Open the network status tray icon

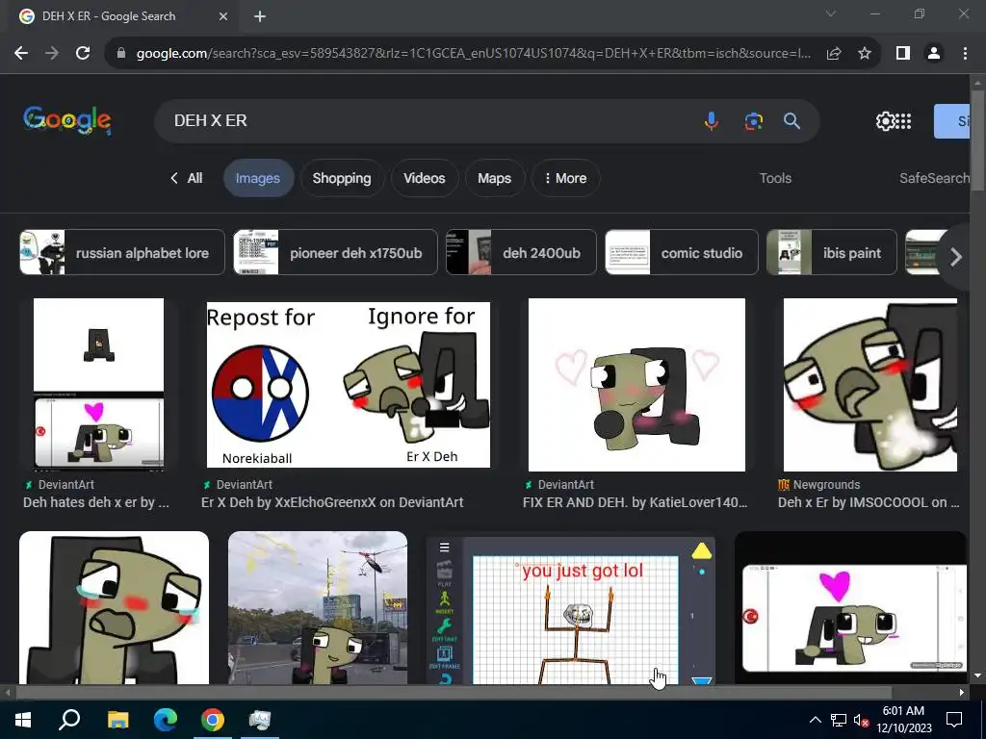839,720
